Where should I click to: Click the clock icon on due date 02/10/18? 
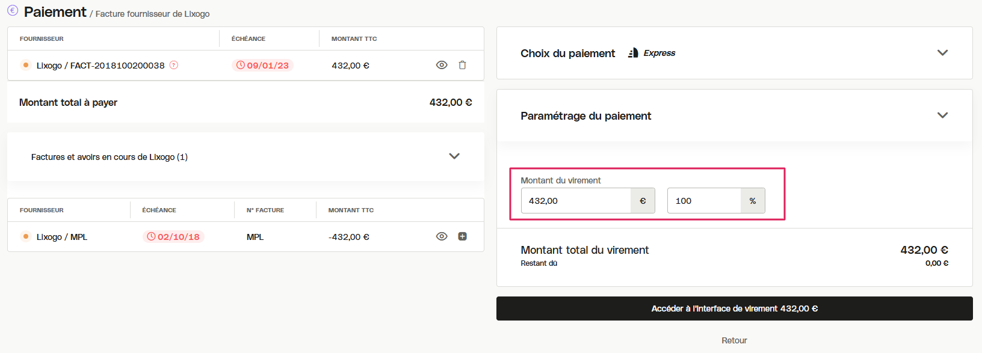click(x=152, y=236)
